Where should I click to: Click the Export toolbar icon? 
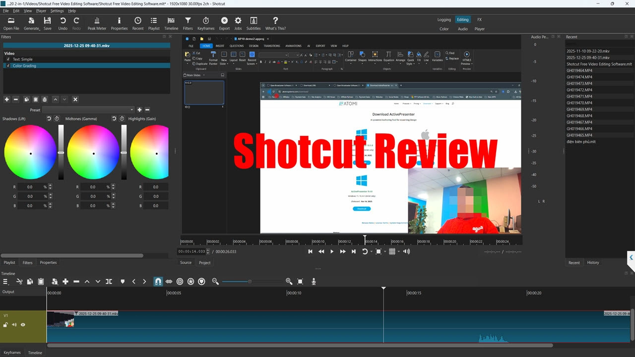pos(224,23)
